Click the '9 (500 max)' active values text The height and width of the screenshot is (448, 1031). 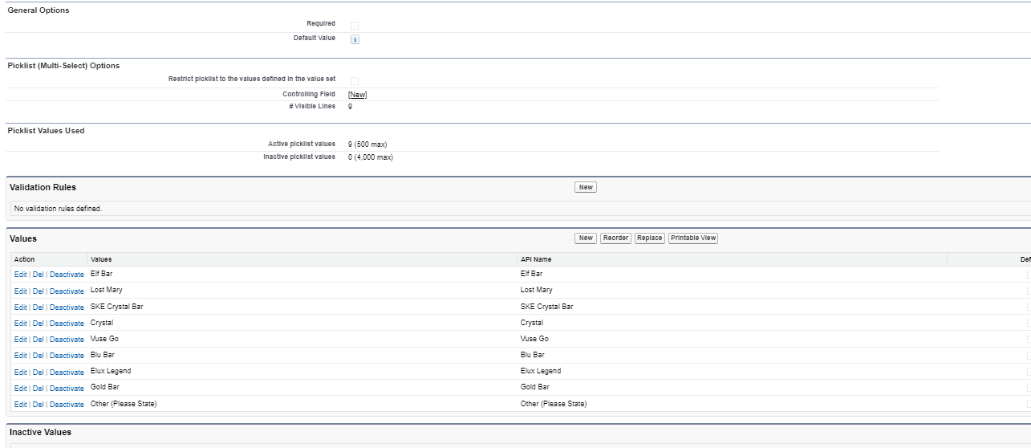pos(367,145)
